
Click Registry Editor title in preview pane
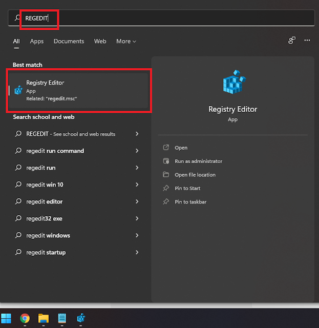pyautogui.click(x=232, y=109)
